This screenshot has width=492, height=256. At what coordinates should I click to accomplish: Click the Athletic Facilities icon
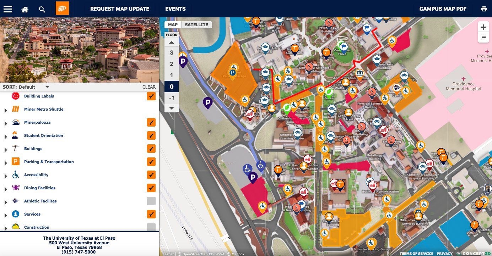pos(15,201)
